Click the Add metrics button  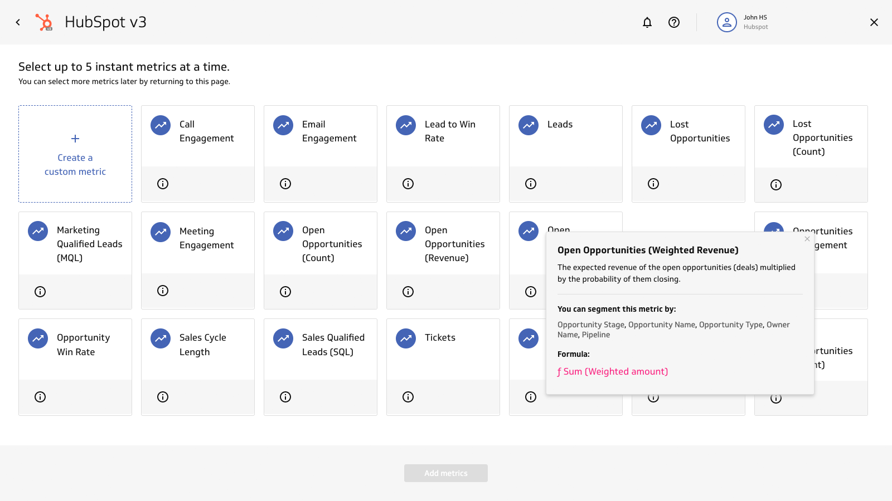pyautogui.click(x=445, y=473)
